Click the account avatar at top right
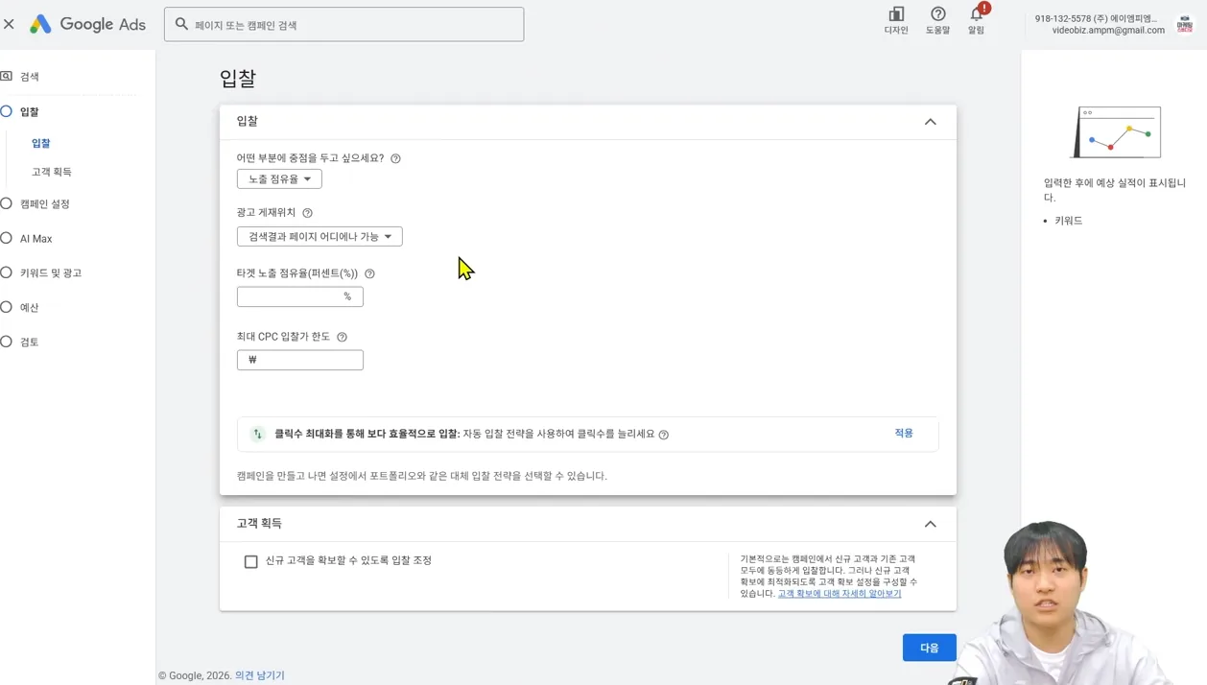This screenshot has width=1207, height=685. [x=1185, y=24]
